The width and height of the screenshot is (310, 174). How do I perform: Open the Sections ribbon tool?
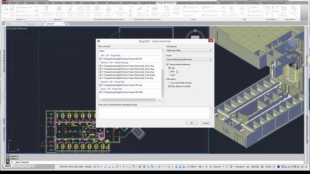176,11
